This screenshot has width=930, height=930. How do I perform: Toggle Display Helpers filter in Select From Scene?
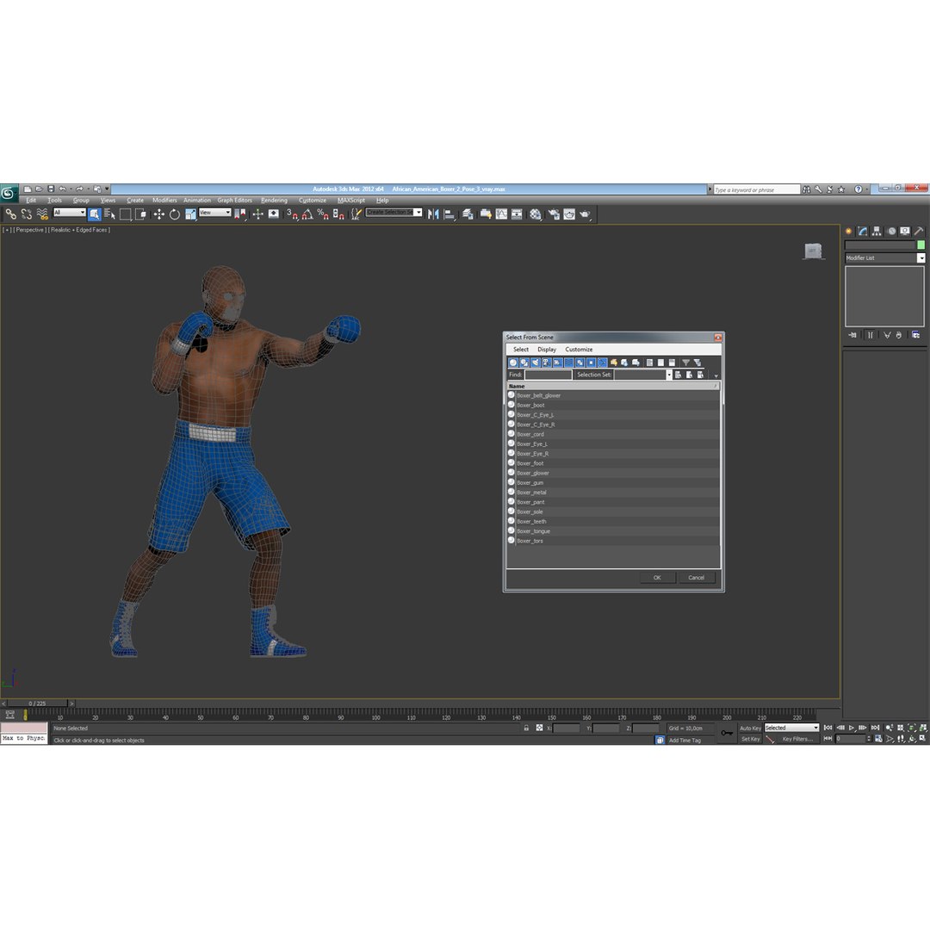pyautogui.click(x=557, y=363)
